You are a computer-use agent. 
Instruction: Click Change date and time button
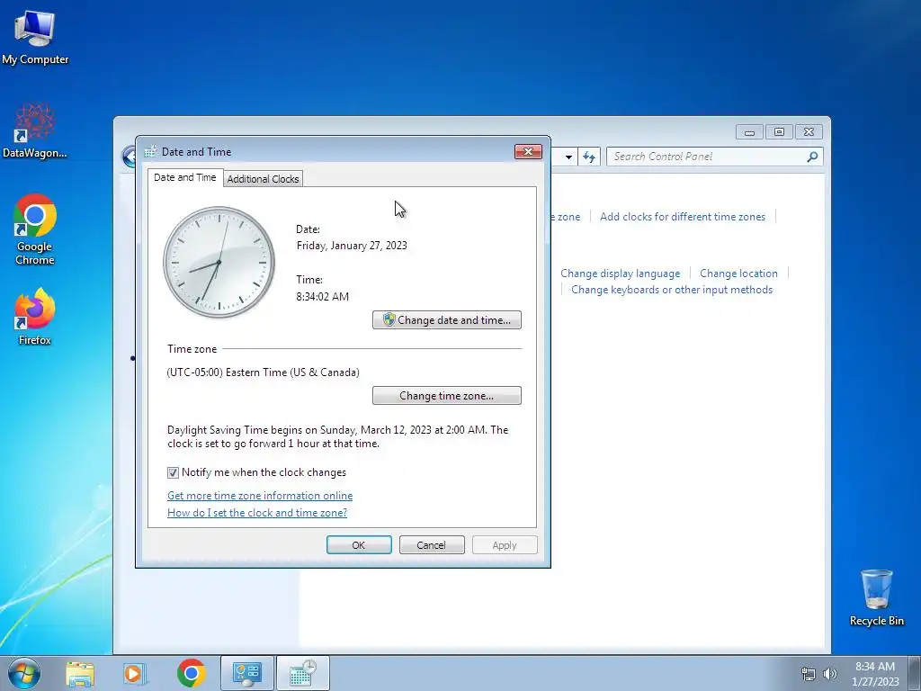click(x=446, y=320)
